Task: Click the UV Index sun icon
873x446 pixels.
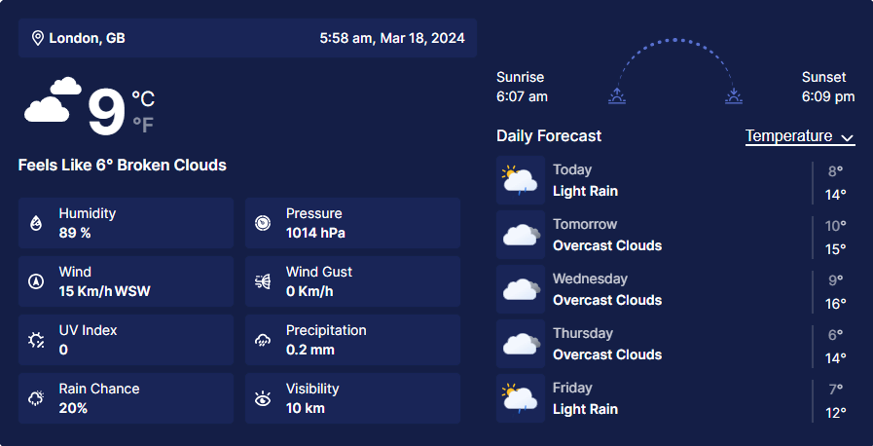Action: click(36, 340)
